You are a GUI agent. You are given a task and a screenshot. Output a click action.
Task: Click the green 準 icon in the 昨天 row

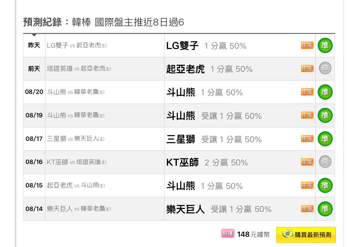325,46
